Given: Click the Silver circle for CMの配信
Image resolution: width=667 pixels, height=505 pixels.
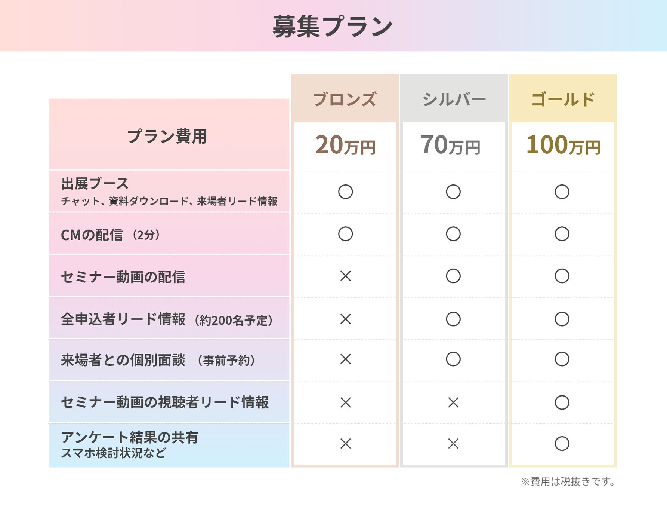Looking at the screenshot, I should click(453, 234).
